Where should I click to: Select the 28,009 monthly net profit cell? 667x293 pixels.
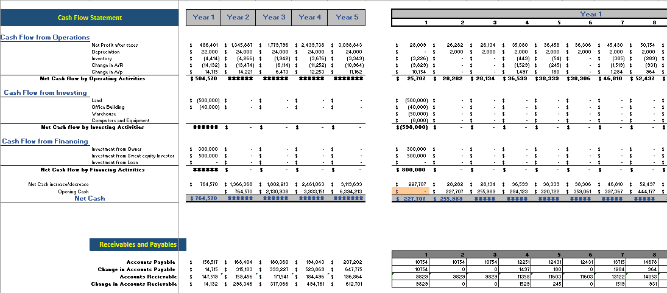[x=411, y=44]
